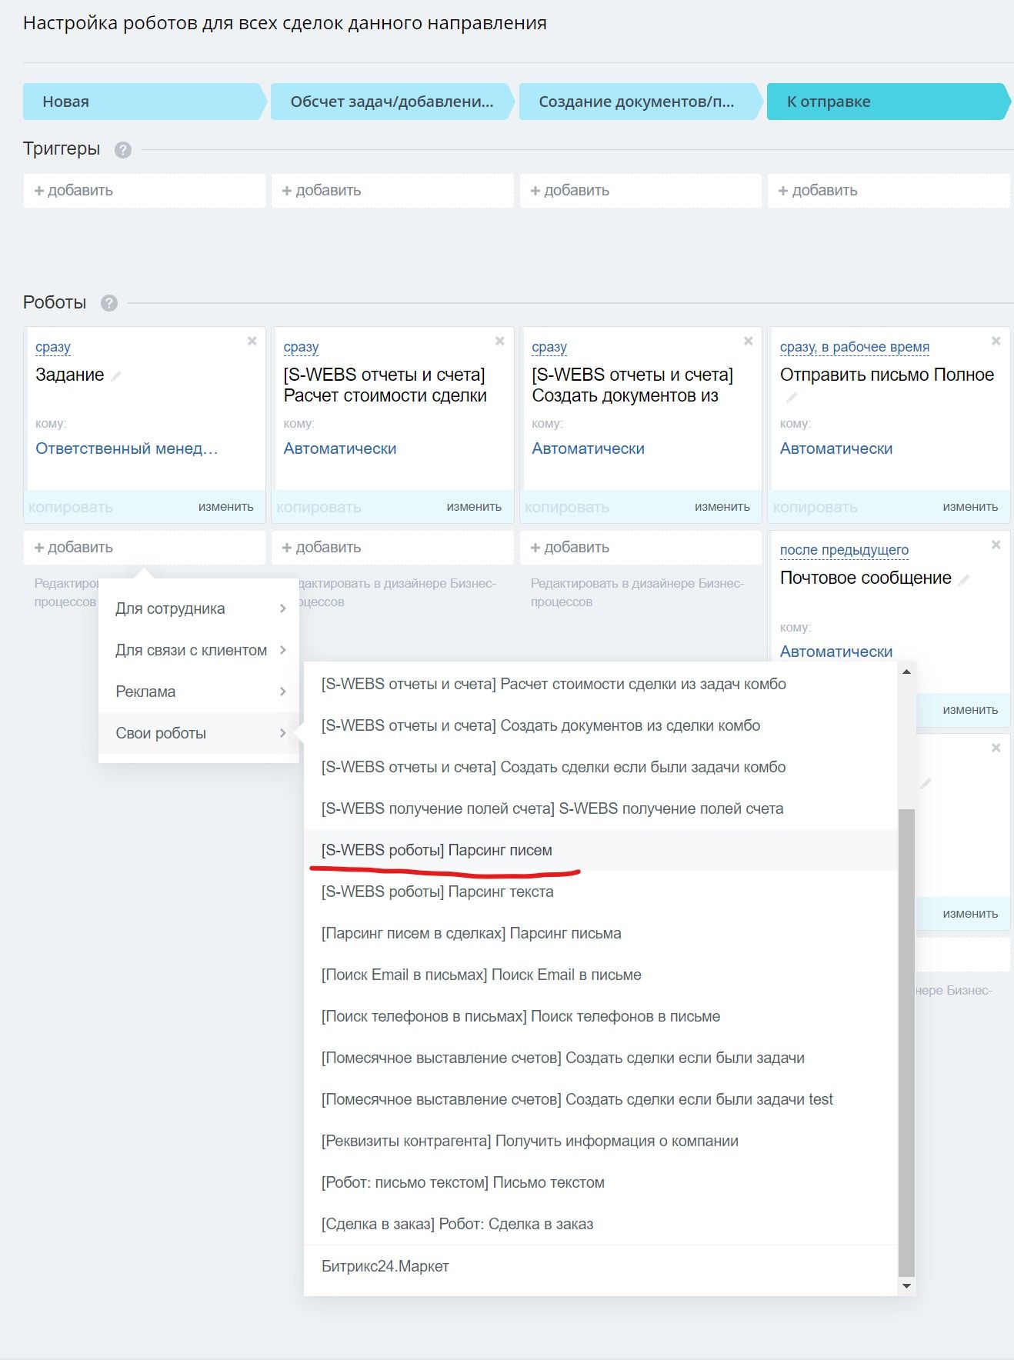This screenshot has height=1360, width=1014.
Task: Open Автоматически recipient of Расчет стоимости сделки robot
Action: click(340, 448)
